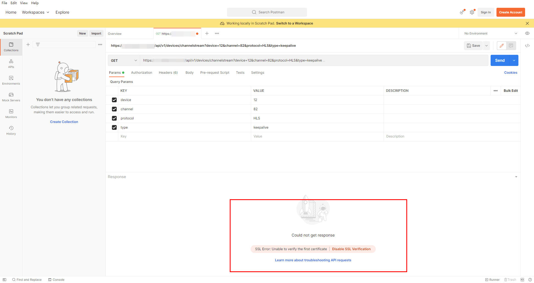Viewport: 534px width, 283px height.
Task: Click the Cookies link
Action: tap(511, 73)
